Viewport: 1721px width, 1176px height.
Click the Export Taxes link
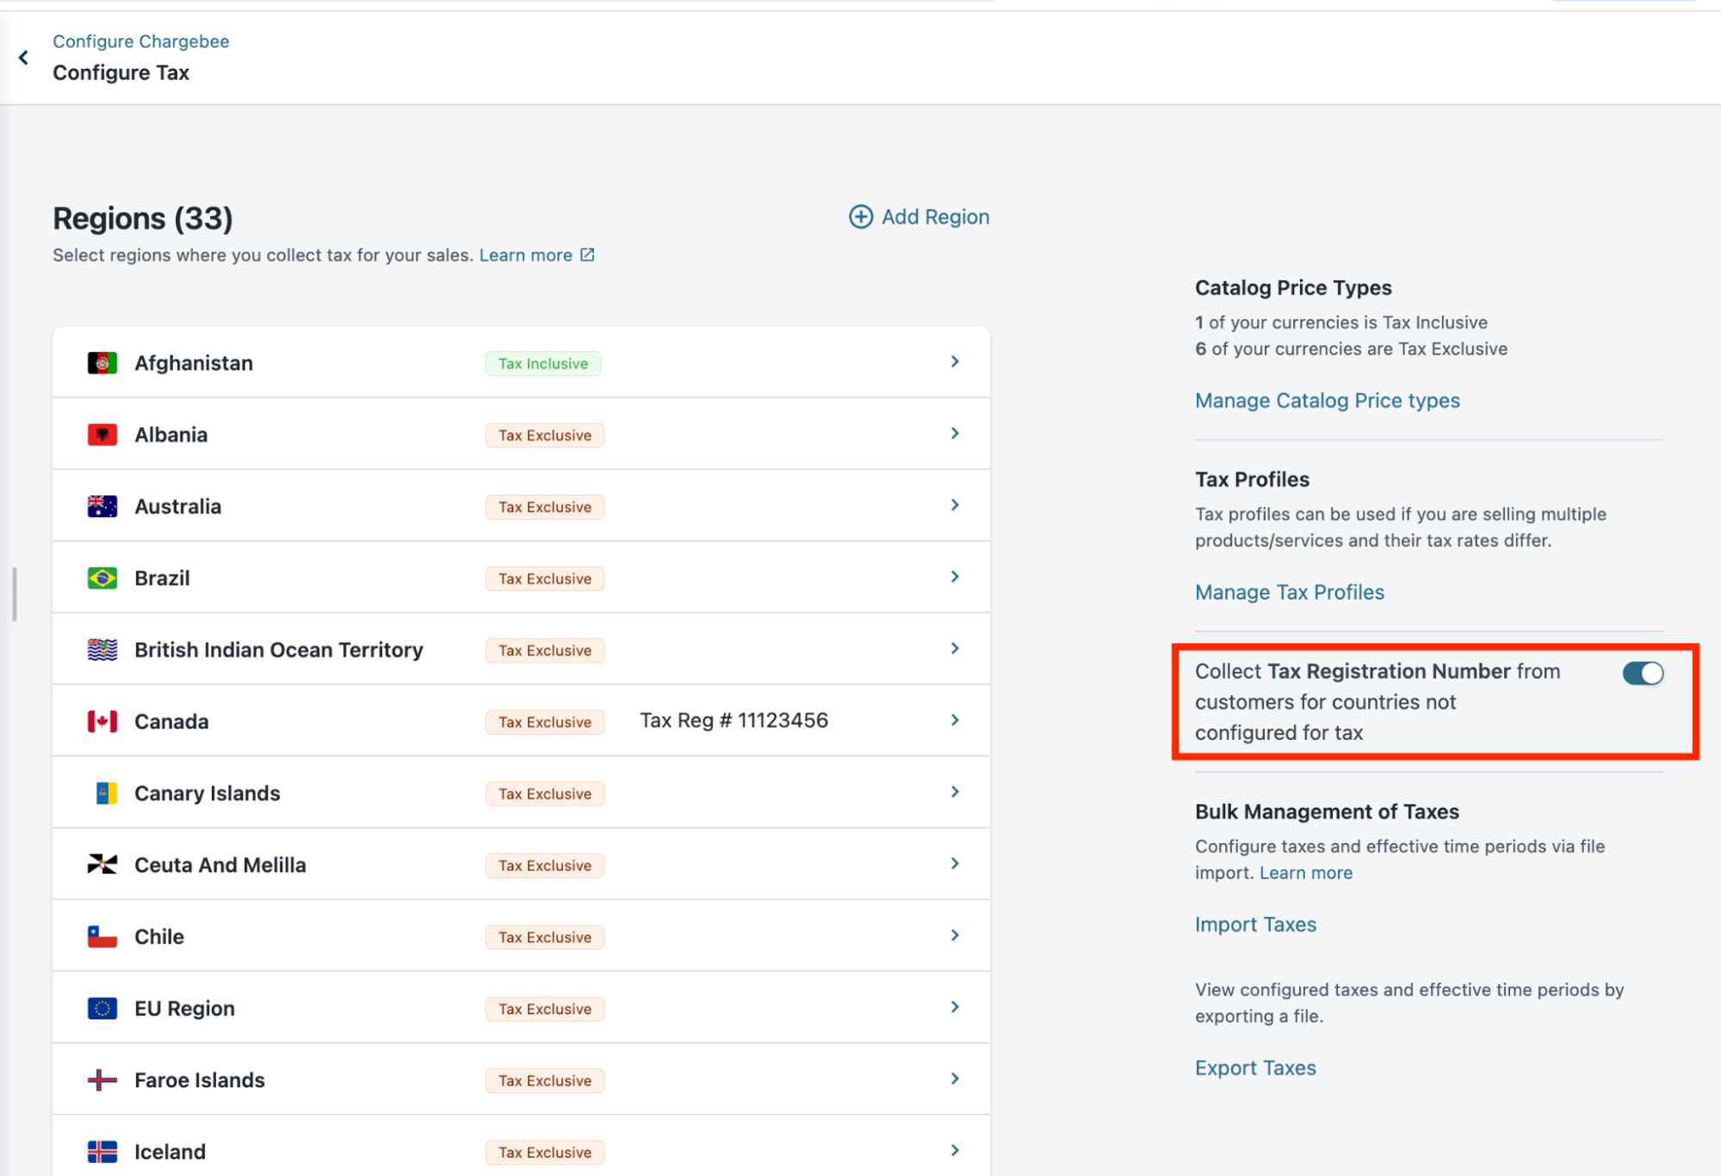click(1255, 1068)
